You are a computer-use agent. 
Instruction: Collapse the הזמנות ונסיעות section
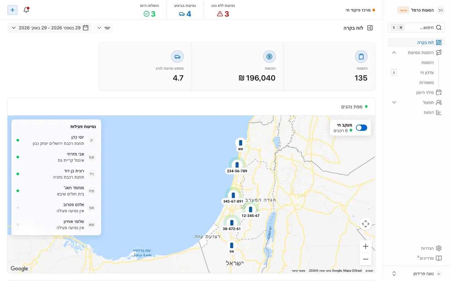[x=394, y=52]
